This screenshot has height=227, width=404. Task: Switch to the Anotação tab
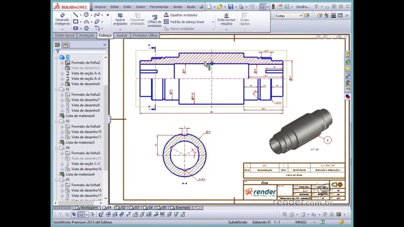pyautogui.click(x=86, y=35)
